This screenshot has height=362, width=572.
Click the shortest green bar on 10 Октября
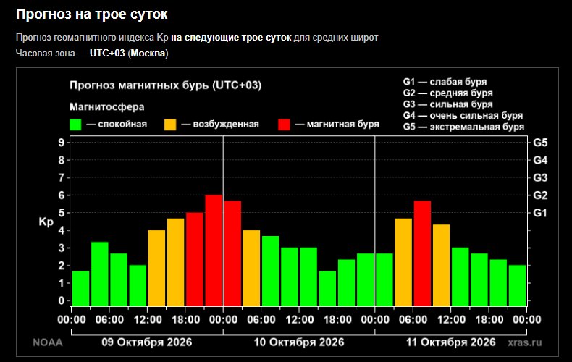point(327,288)
